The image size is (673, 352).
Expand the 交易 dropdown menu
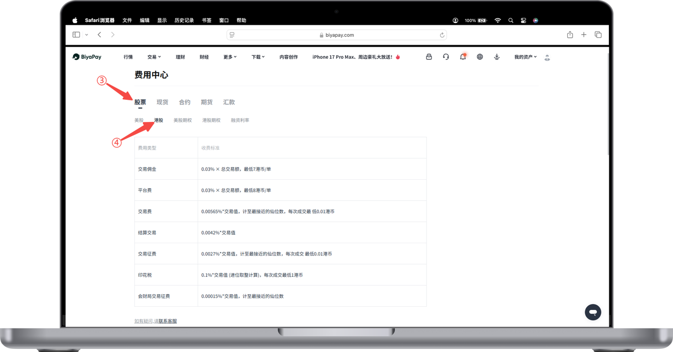click(x=154, y=57)
